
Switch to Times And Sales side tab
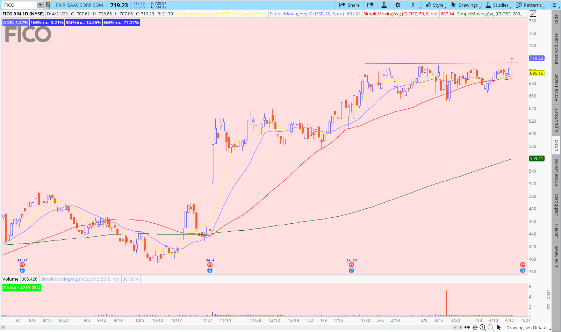[556, 50]
